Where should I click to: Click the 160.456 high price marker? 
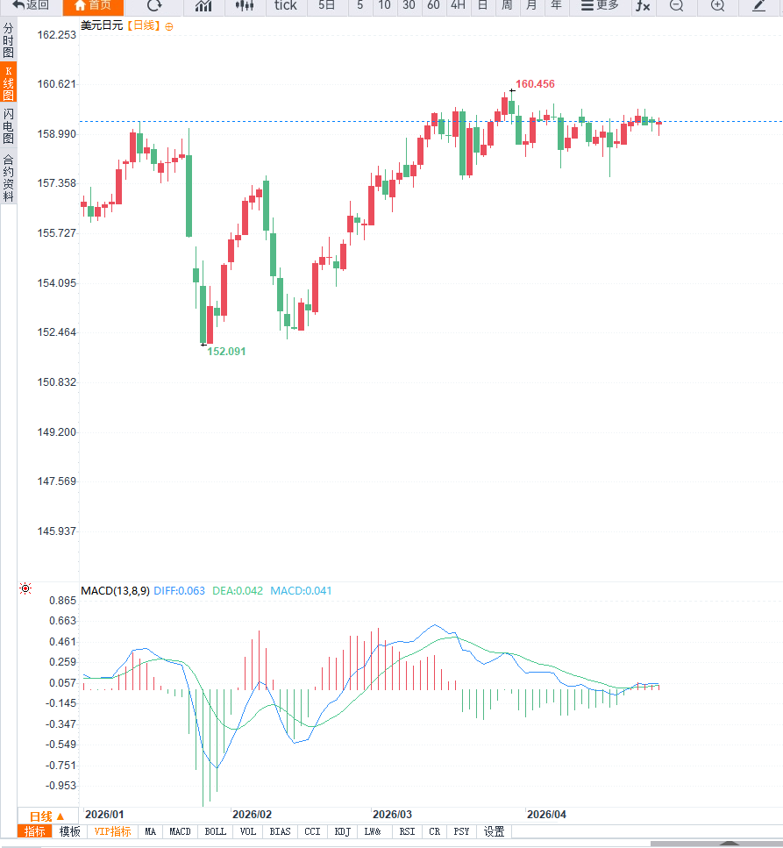coord(535,84)
